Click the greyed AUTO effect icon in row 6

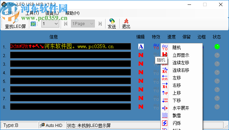(x=156, y=89)
